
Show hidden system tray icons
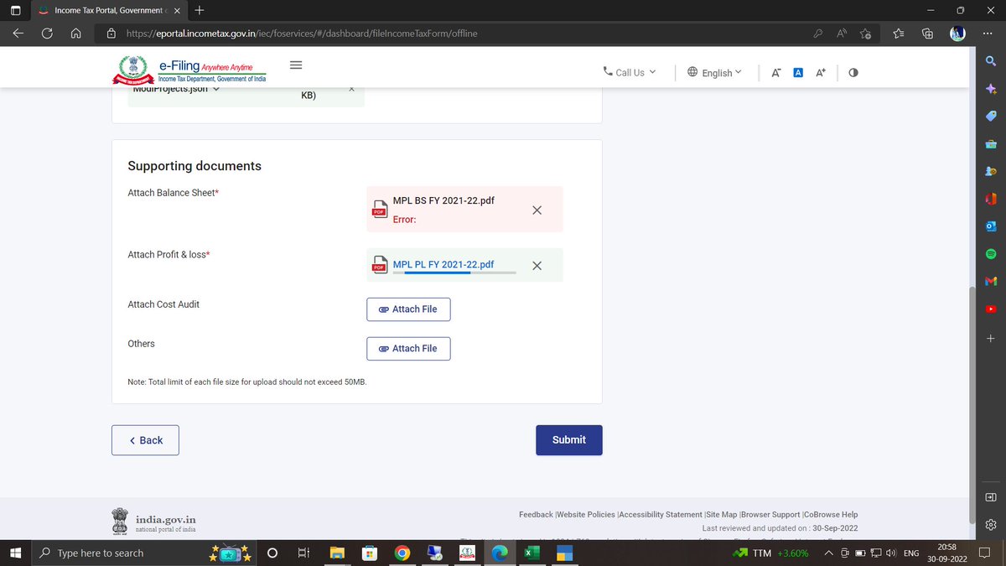(828, 553)
